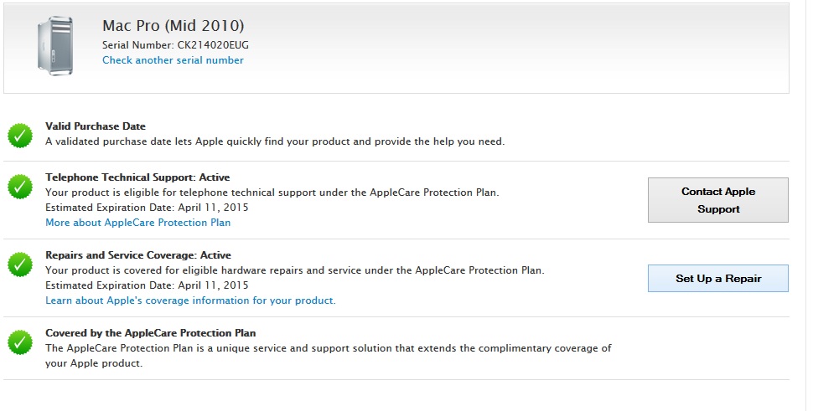Click the validated purchase date description text
This screenshot has height=411, width=813.
pyautogui.click(x=275, y=141)
